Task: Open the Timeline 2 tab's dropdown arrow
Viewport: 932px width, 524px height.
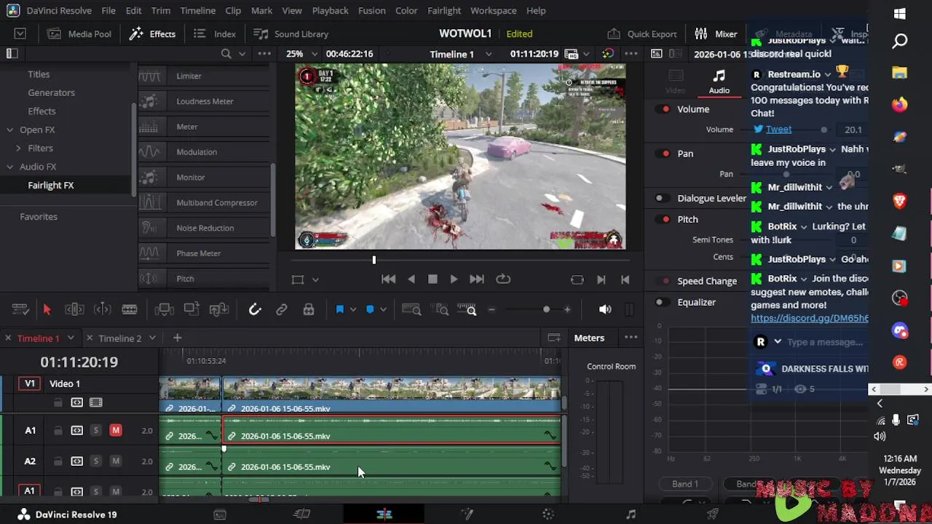Action: tap(152, 338)
